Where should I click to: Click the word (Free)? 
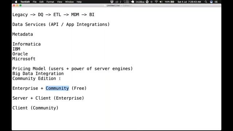pyautogui.click(x=79, y=88)
